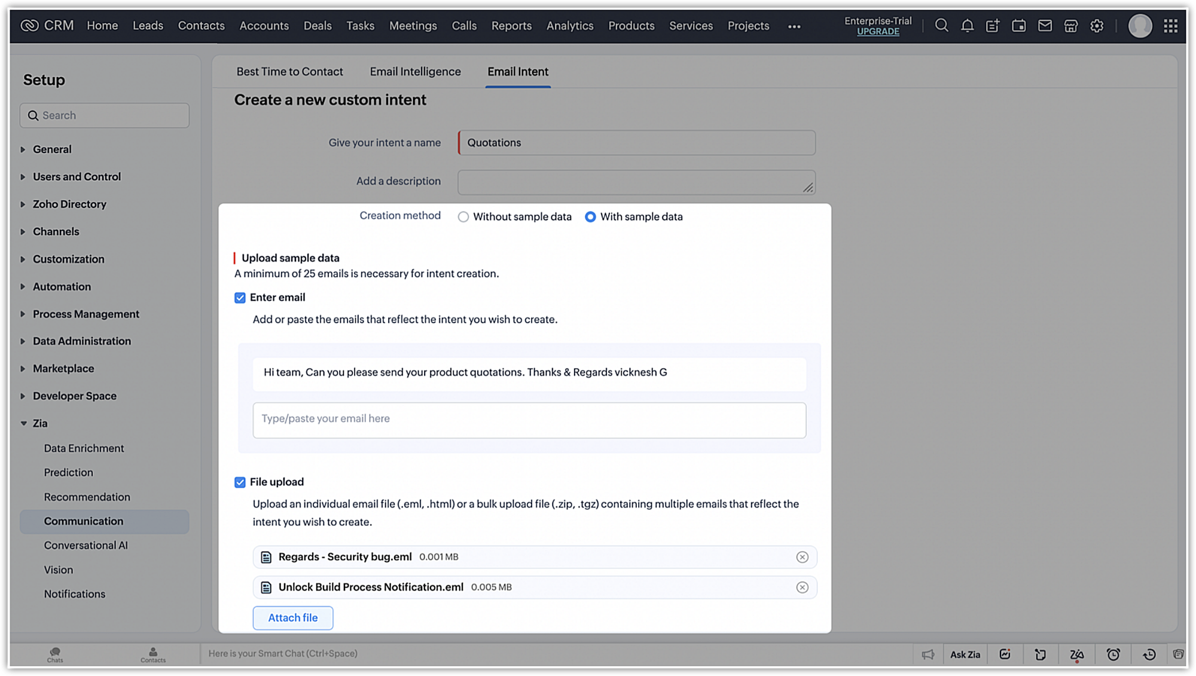Click the UPGRADE link

coord(877,32)
